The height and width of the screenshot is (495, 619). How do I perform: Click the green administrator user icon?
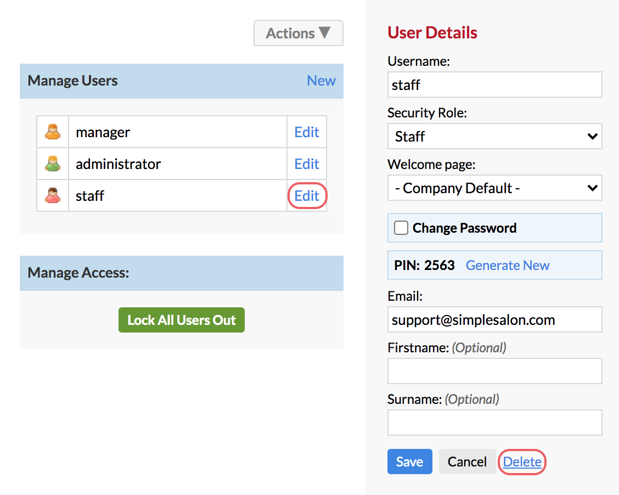point(53,164)
